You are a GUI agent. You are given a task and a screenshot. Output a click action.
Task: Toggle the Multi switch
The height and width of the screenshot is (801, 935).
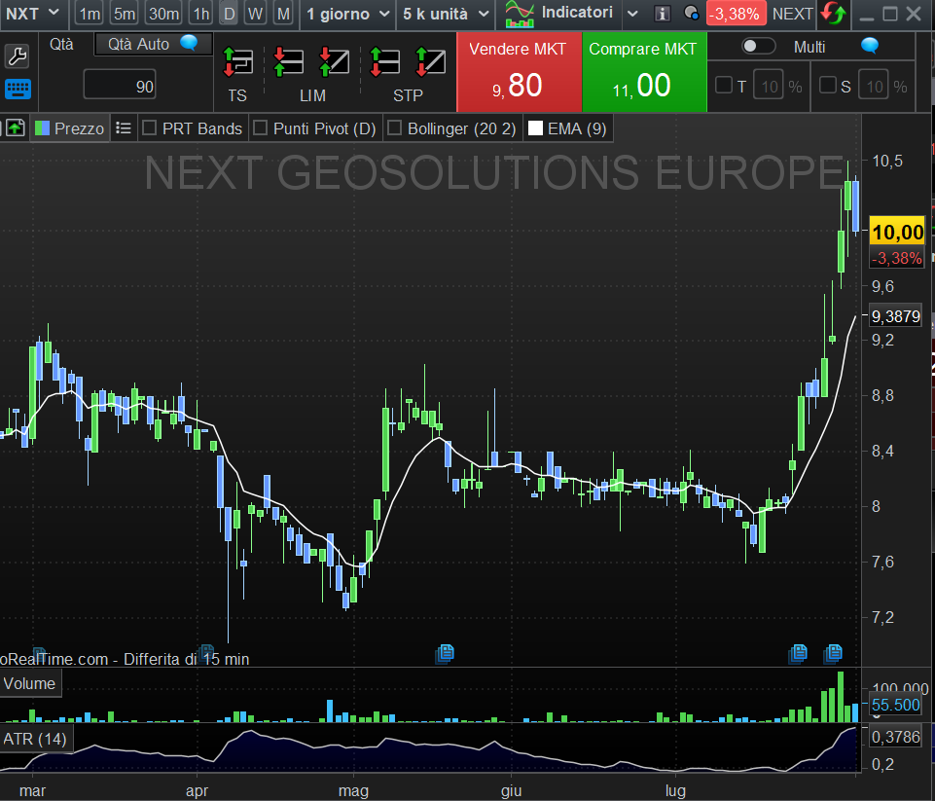(x=758, y=46)
